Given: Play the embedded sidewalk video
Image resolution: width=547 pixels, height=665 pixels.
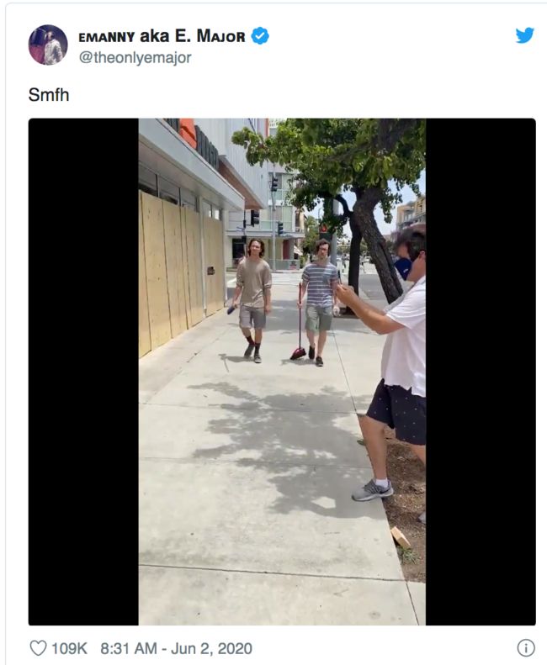Looking at the screenshot, I should point(282,372).
